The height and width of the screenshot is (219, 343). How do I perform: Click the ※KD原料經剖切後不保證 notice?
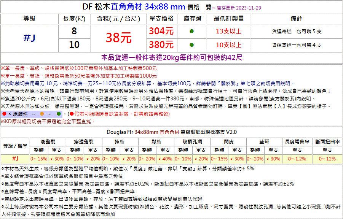tap(48, 122)
